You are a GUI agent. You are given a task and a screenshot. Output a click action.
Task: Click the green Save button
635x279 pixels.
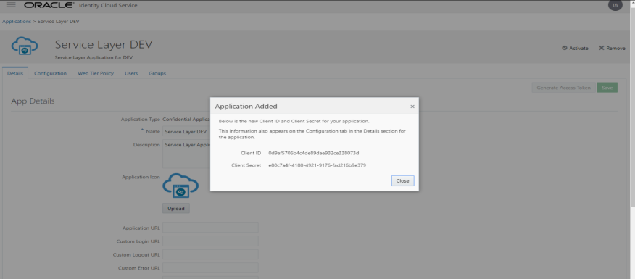coord(607,88)
